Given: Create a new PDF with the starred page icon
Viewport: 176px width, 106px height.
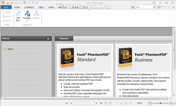Looking at the screenshot, I should tap(25, 3).
